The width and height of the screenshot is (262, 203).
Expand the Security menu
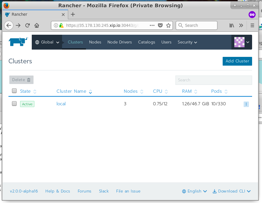tap(187, 42)
